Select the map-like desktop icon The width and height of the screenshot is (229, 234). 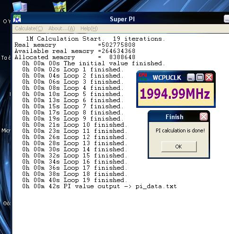click(x=60, y=7)
